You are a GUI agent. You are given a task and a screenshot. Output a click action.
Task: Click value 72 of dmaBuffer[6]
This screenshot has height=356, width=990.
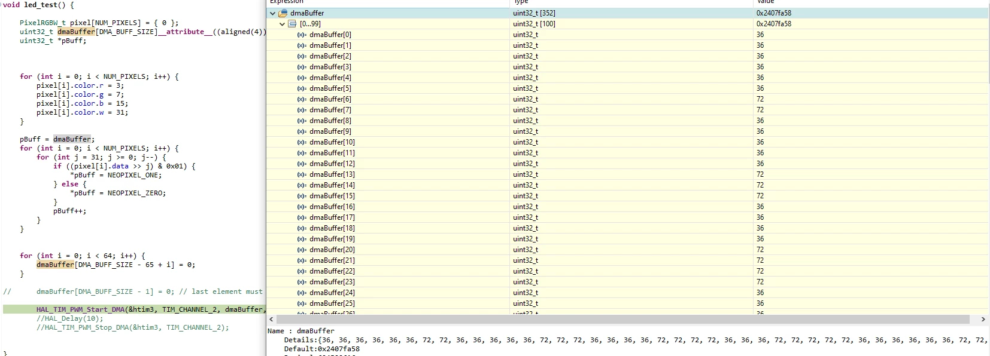pos(760,99)
